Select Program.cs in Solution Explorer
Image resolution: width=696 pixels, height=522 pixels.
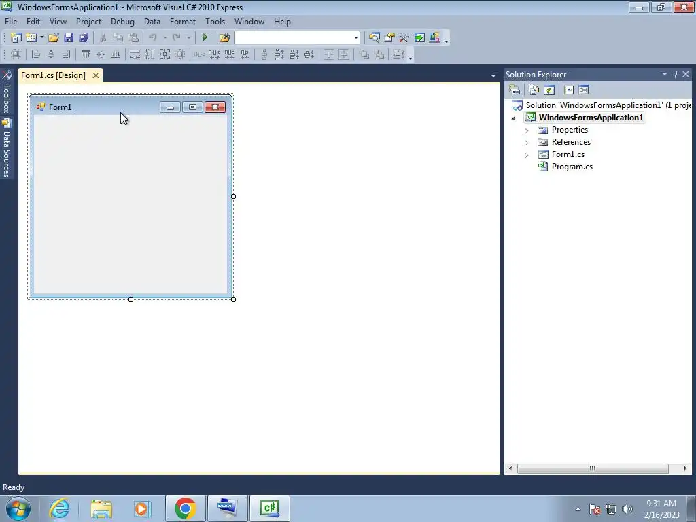[572, 167]
